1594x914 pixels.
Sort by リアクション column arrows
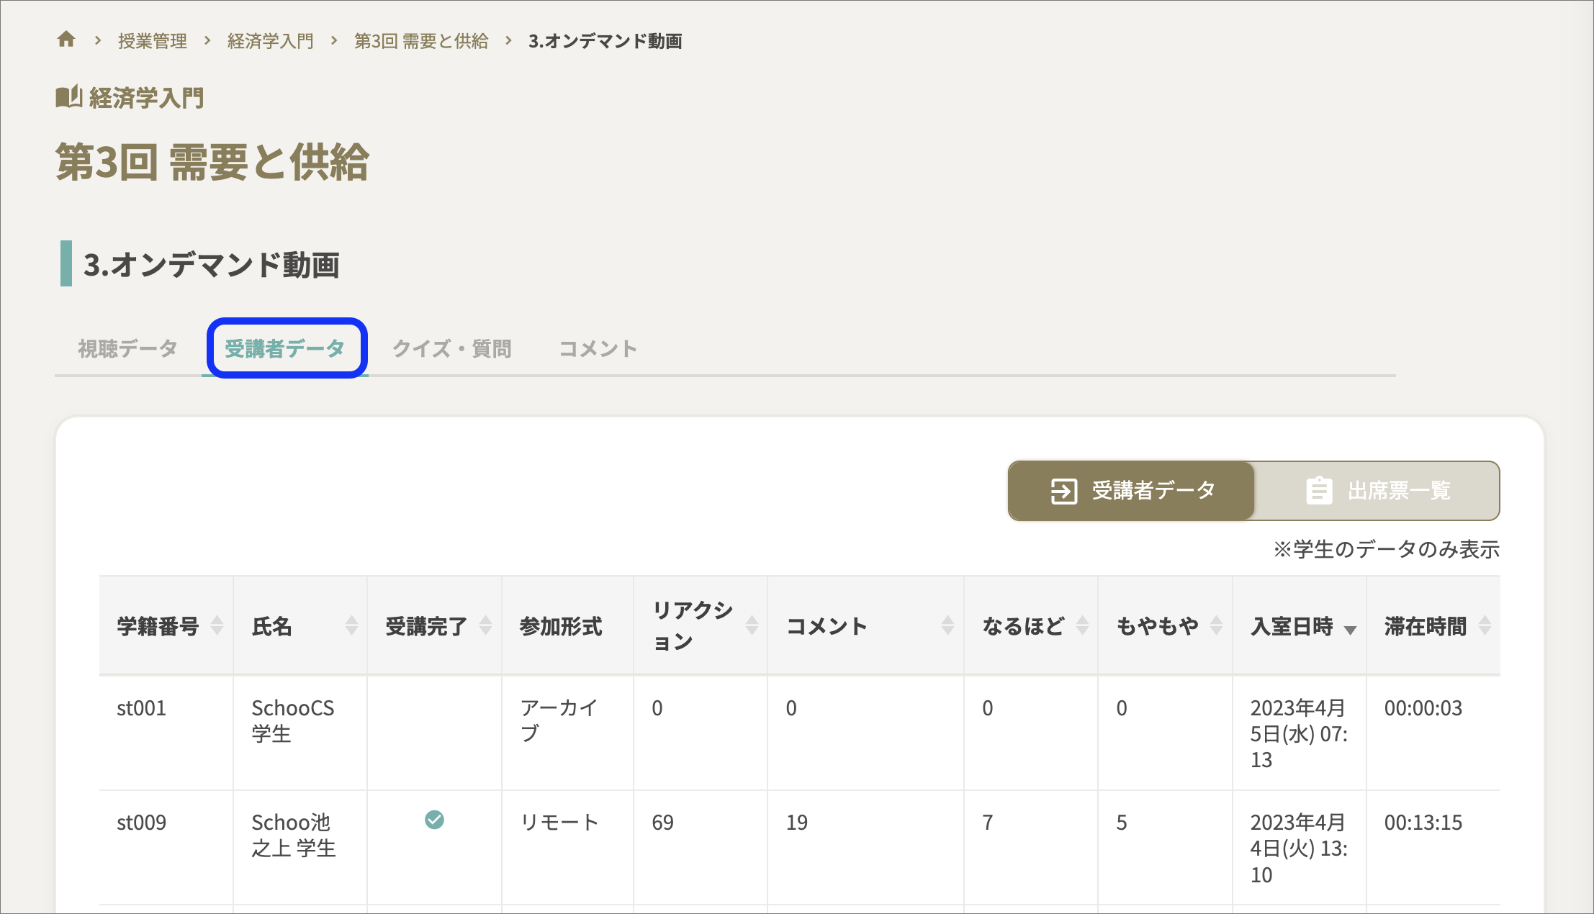(752, 625)
